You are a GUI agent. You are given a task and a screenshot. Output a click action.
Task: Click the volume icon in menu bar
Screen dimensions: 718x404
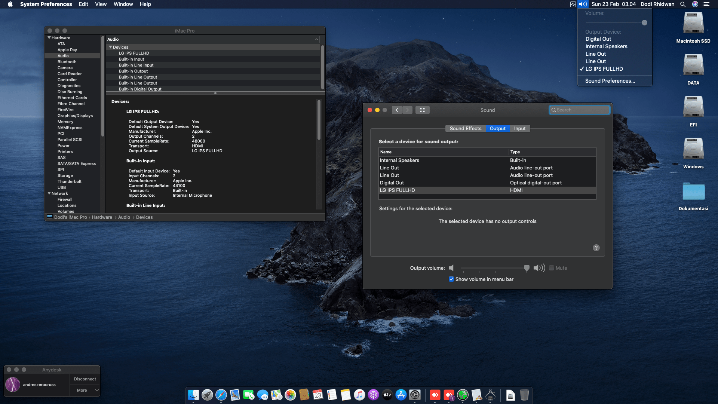click(x=583, y=4)
